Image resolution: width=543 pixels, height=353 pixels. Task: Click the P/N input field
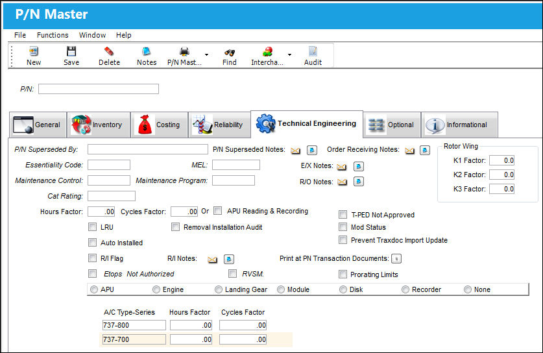[99, 89]
